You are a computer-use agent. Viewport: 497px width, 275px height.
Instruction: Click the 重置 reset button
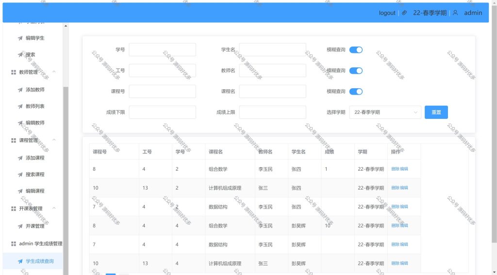tap(436, 112)
